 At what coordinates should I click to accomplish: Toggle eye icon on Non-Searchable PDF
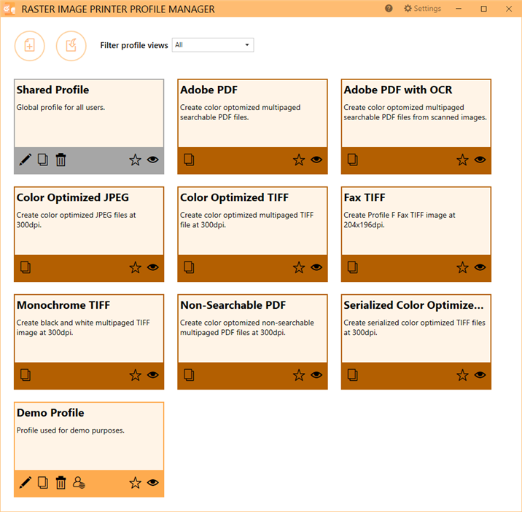coord(316,375)
